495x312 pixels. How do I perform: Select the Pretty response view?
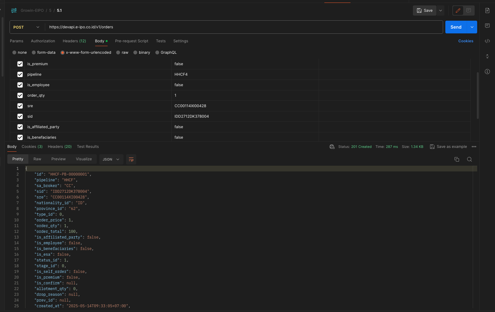[18, 159]
